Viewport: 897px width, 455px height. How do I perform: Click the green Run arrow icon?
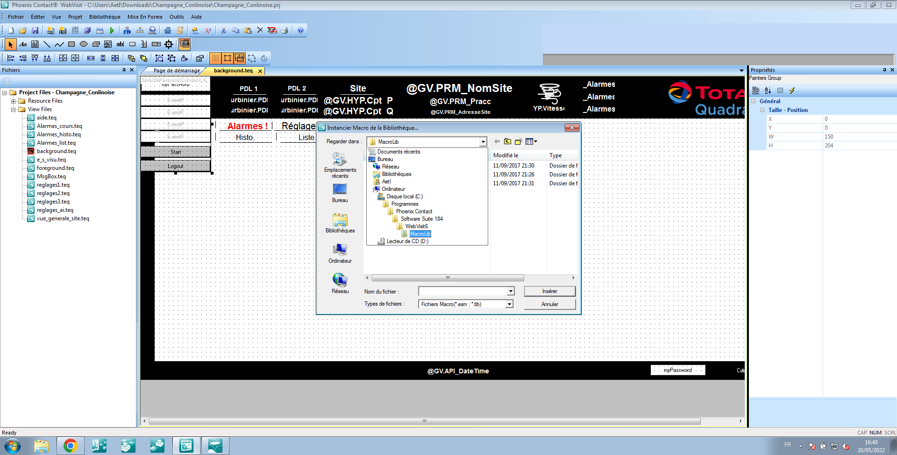[112, 30]
